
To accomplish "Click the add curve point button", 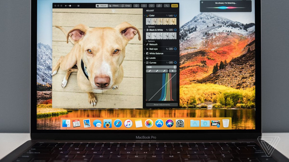I will coord(173,71).
